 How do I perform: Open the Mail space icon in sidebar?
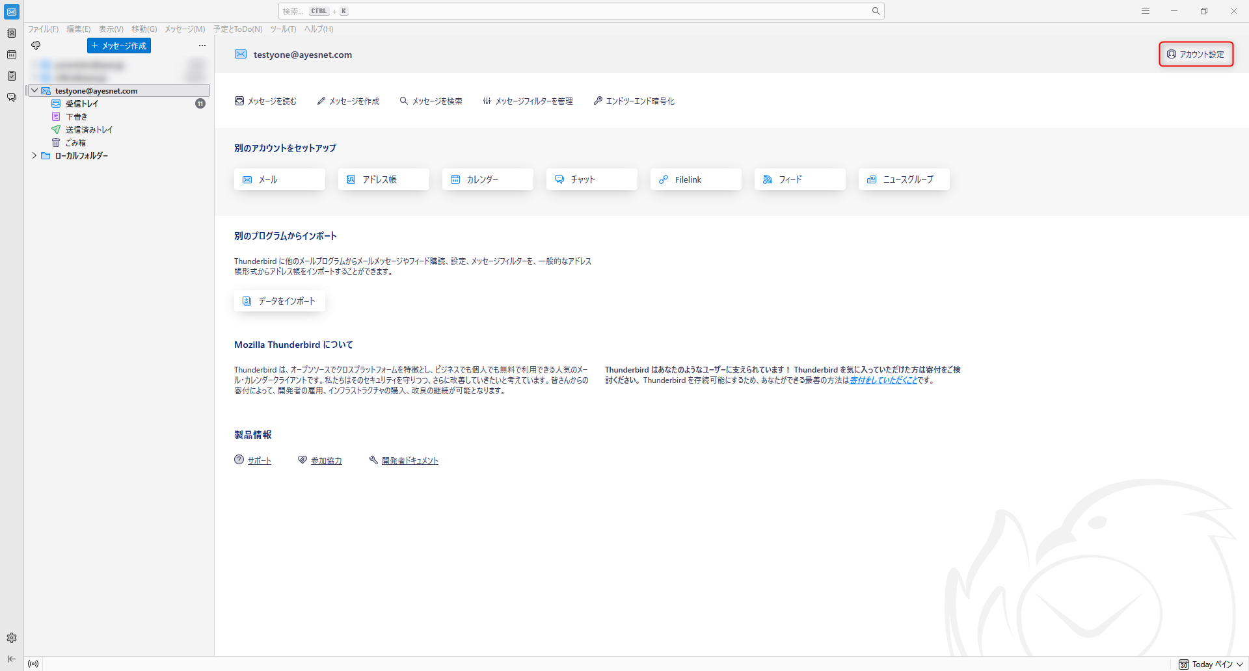pos(12,12)
